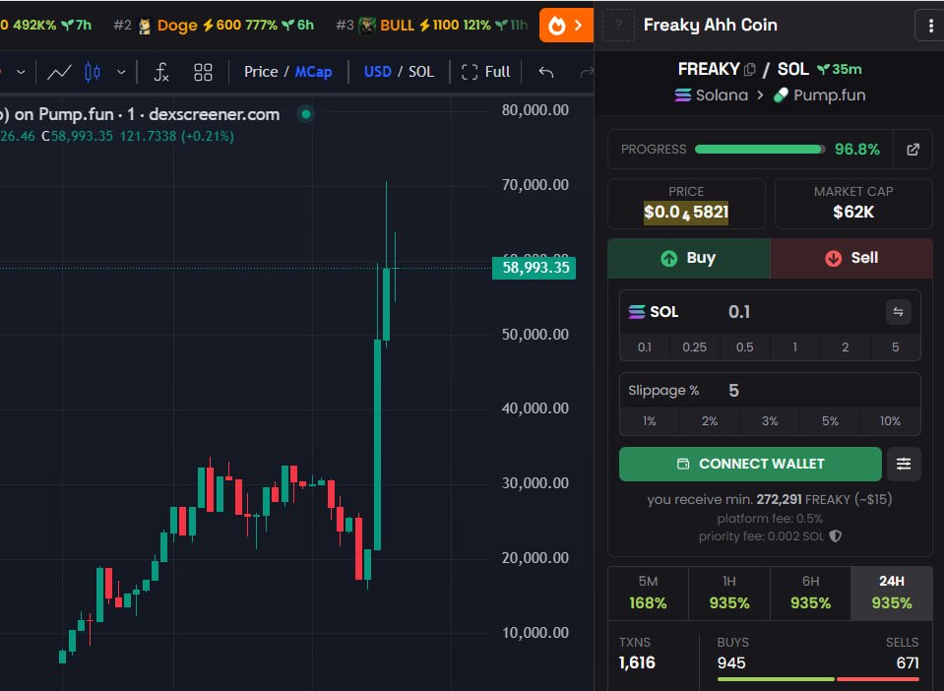This screenshot has height=691, width=944.
Task: Click the token image placeholder icon
Action: click(x=618, y=26)
